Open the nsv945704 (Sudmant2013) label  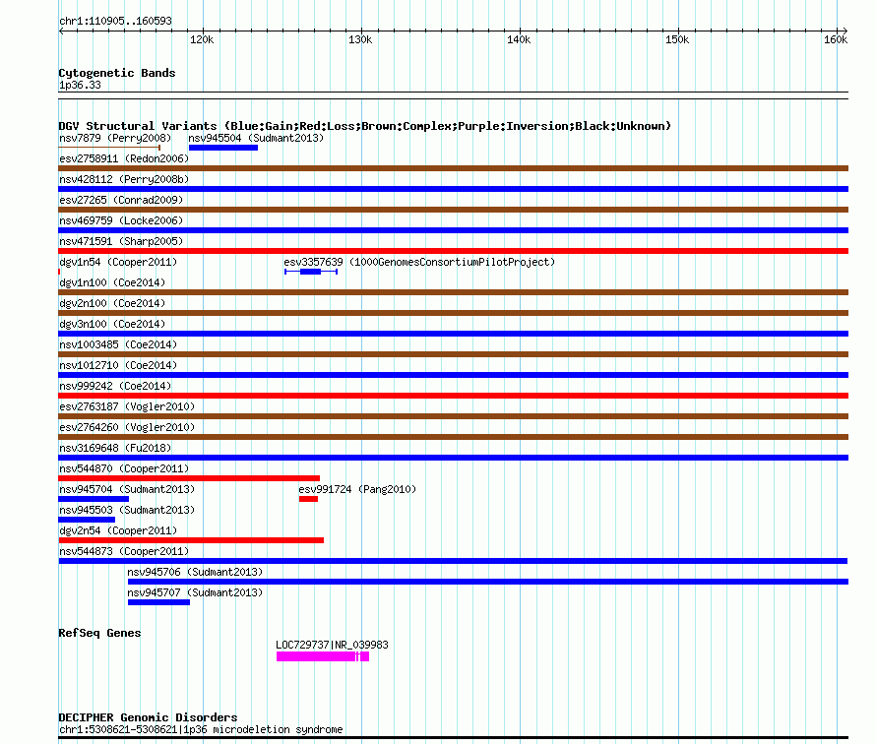[x=127, y=489]
